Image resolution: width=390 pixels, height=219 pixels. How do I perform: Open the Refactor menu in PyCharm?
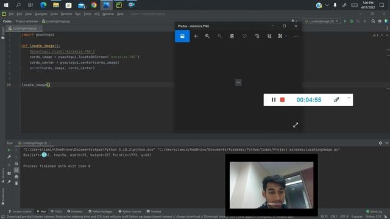pyautogui.click(x=66, y=14)
